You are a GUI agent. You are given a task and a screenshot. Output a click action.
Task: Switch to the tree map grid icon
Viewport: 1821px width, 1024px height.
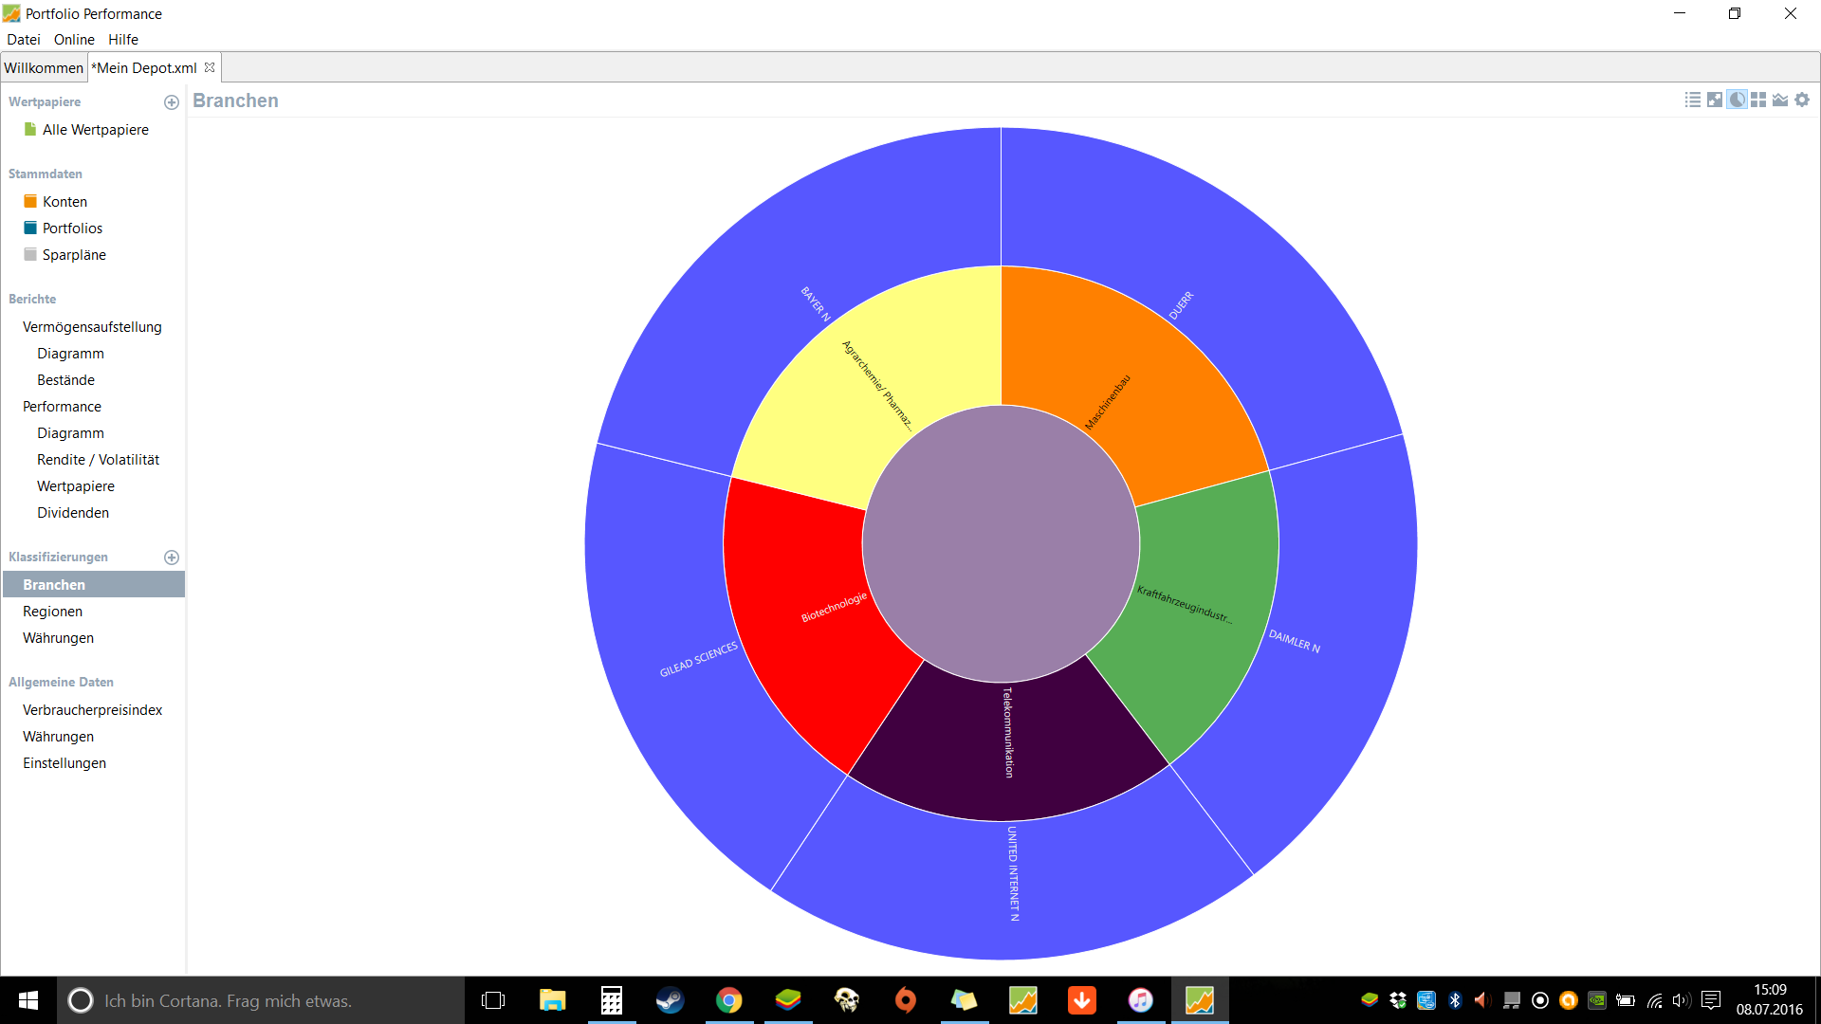[1758, 100]
